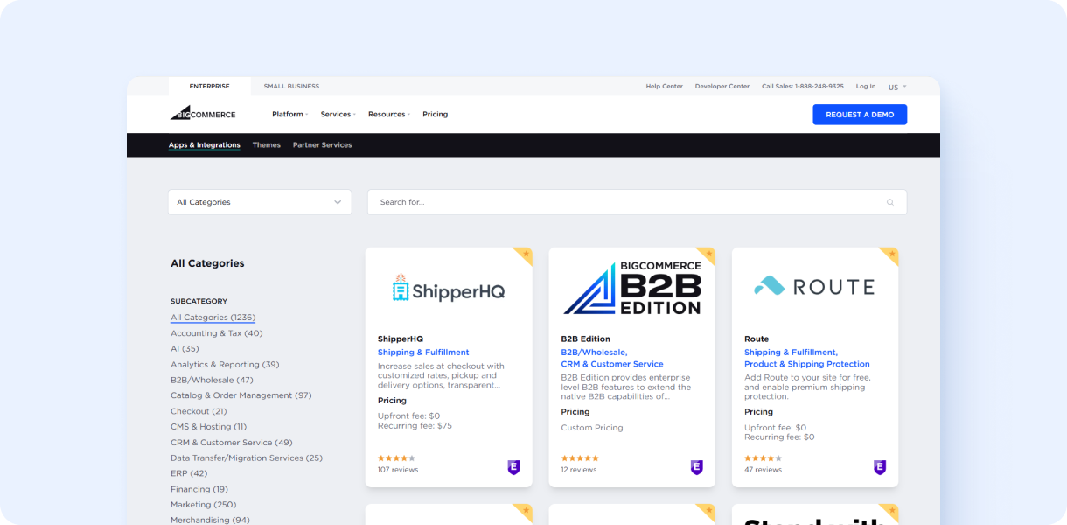Click the featured star badge on ShipperHQ card
The image size is (1067, 525).
526,254
